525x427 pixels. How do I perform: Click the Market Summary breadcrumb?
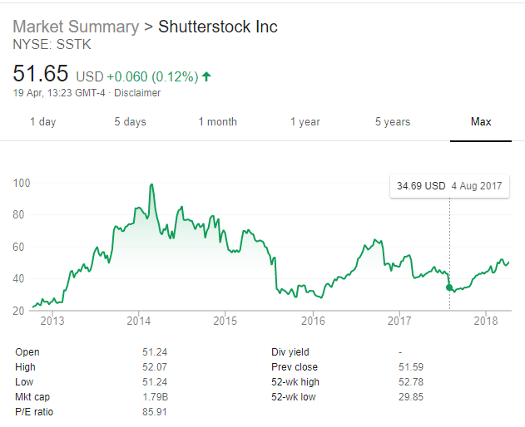click(76, 27)
